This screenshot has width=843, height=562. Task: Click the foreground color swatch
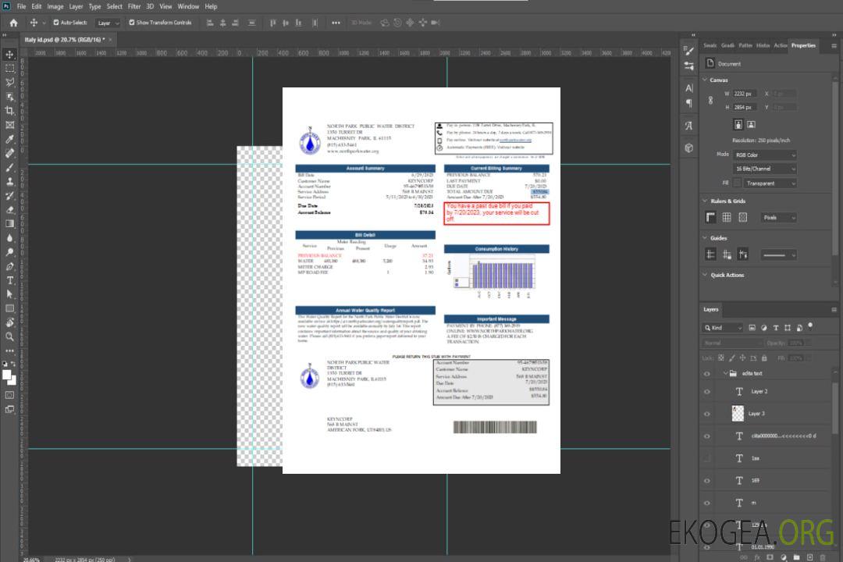pyautogui.click(x=7, y=375)
